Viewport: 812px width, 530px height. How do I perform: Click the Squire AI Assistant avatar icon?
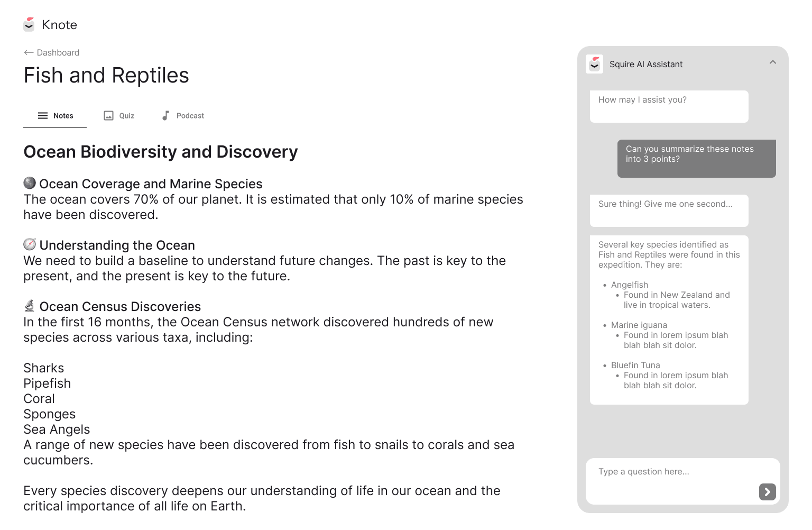click(595, 64)
